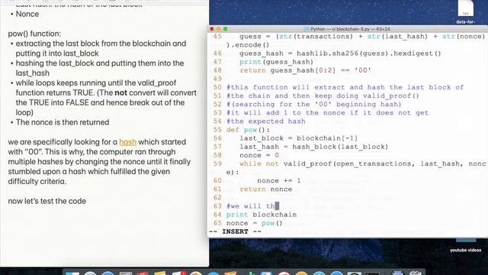
Task: Click the bold 'not' word in the notes
Action: pos(120,93)
